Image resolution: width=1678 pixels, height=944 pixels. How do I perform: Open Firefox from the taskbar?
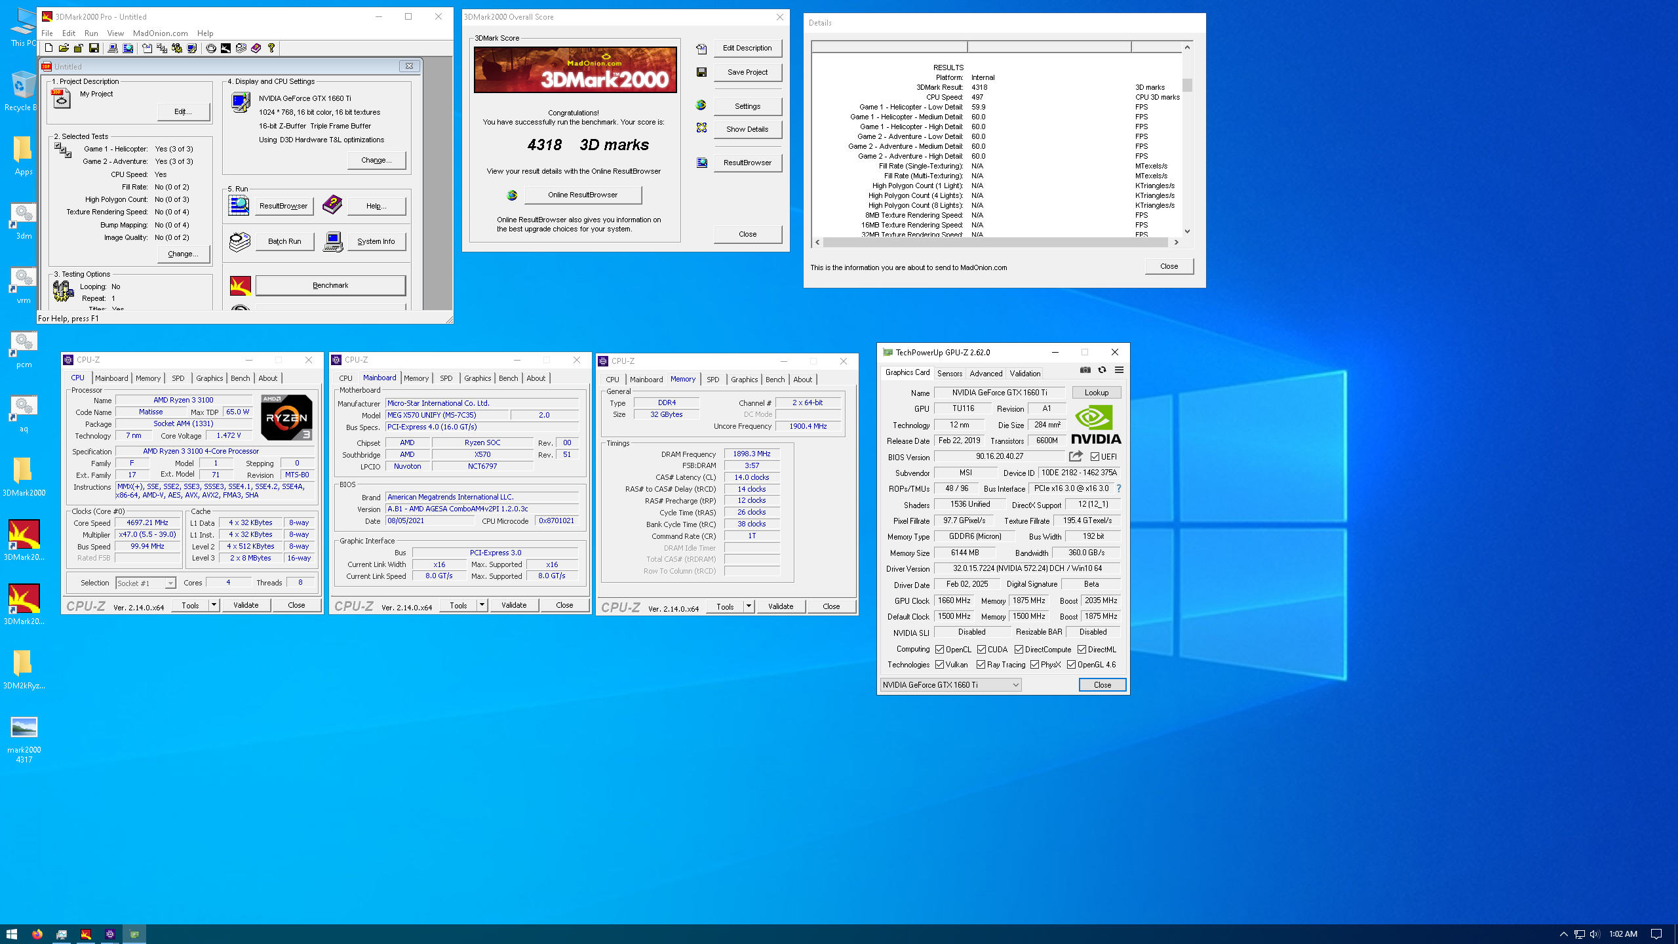[x=37, y=934]
